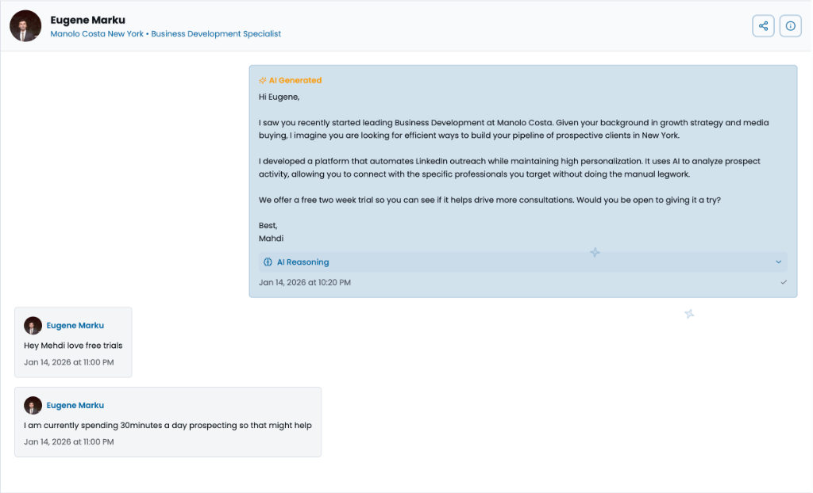Click the avatar beside the prospecting reply

pos(33,405)
